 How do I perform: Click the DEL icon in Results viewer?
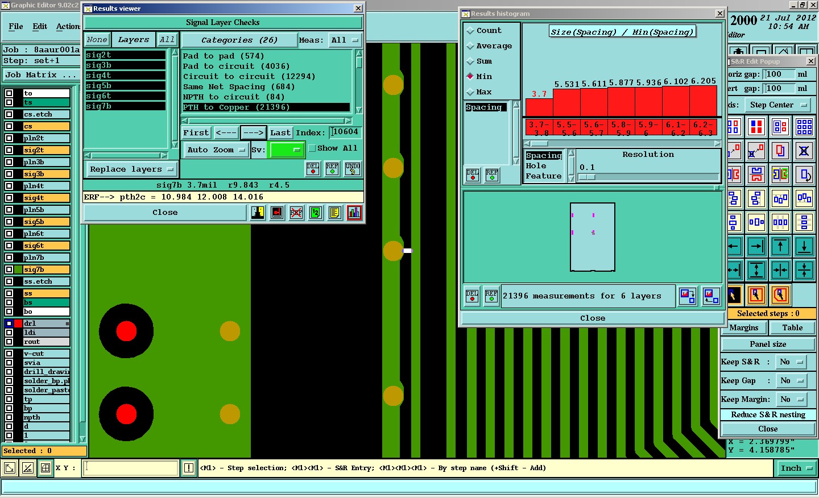[313, 169]
